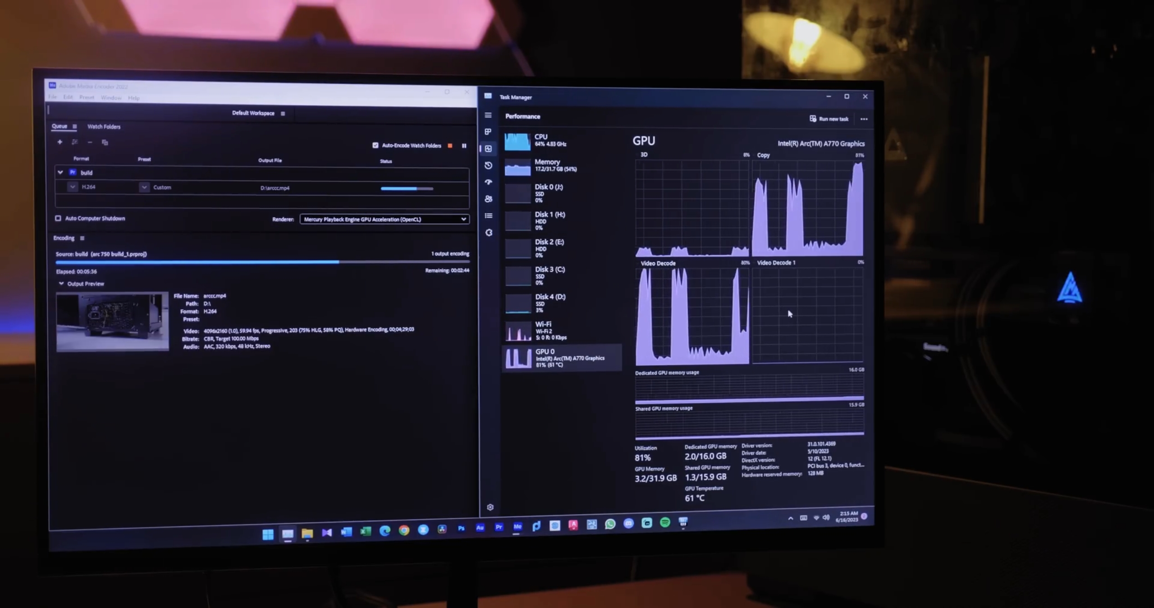The height and width of the screenshot is (608, 1154).
Task: Open the Users sidebar icon
Action: point(488,199)
